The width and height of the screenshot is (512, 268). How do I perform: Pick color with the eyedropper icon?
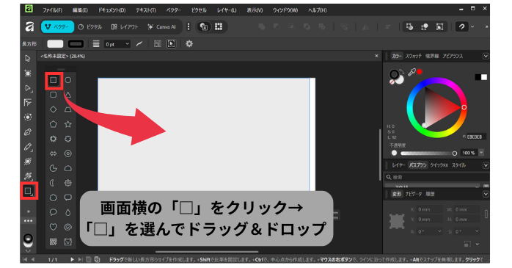[412, 72]
